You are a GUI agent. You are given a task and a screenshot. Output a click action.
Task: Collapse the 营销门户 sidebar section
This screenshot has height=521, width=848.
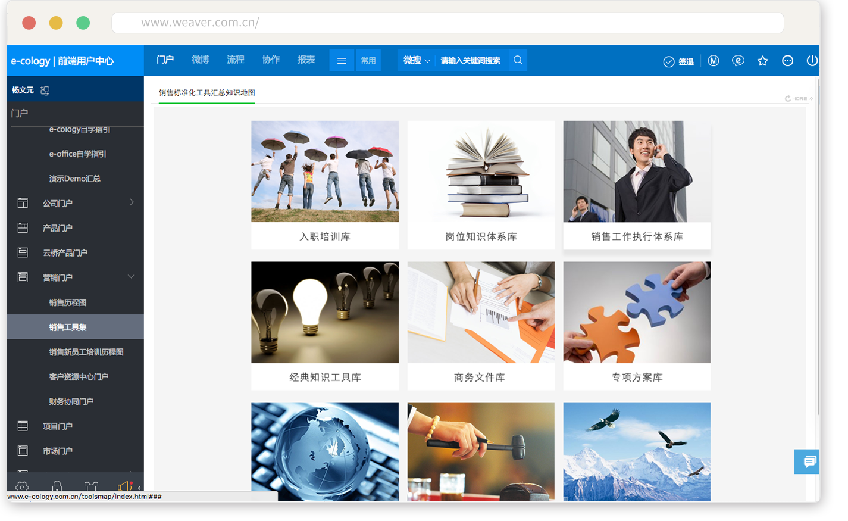point(132,277)
